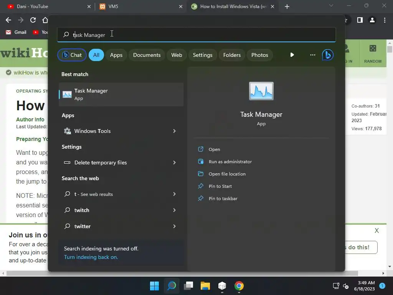Switch to the VM5 browser tab
The width and height of the screenshot is (393, 295).
(140, 7)
